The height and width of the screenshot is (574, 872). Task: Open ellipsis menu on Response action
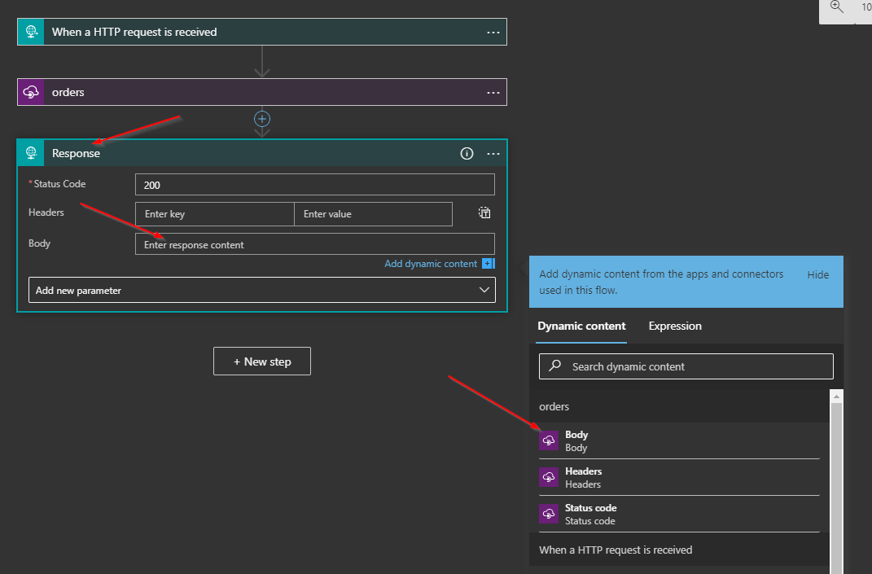(493, 153)
